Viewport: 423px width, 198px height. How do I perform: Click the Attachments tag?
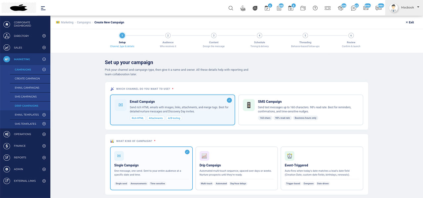[x=156, y=118]
